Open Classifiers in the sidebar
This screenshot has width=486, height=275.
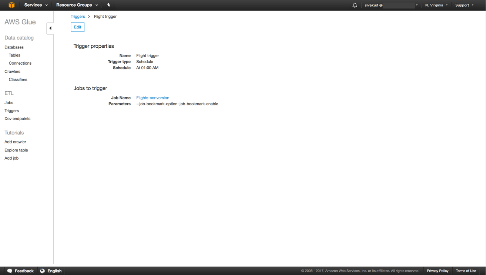(18, 80)
